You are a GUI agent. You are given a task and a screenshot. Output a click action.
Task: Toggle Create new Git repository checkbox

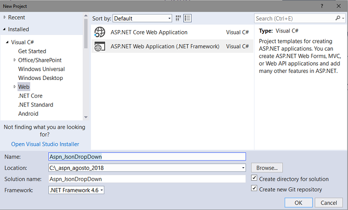254,188
